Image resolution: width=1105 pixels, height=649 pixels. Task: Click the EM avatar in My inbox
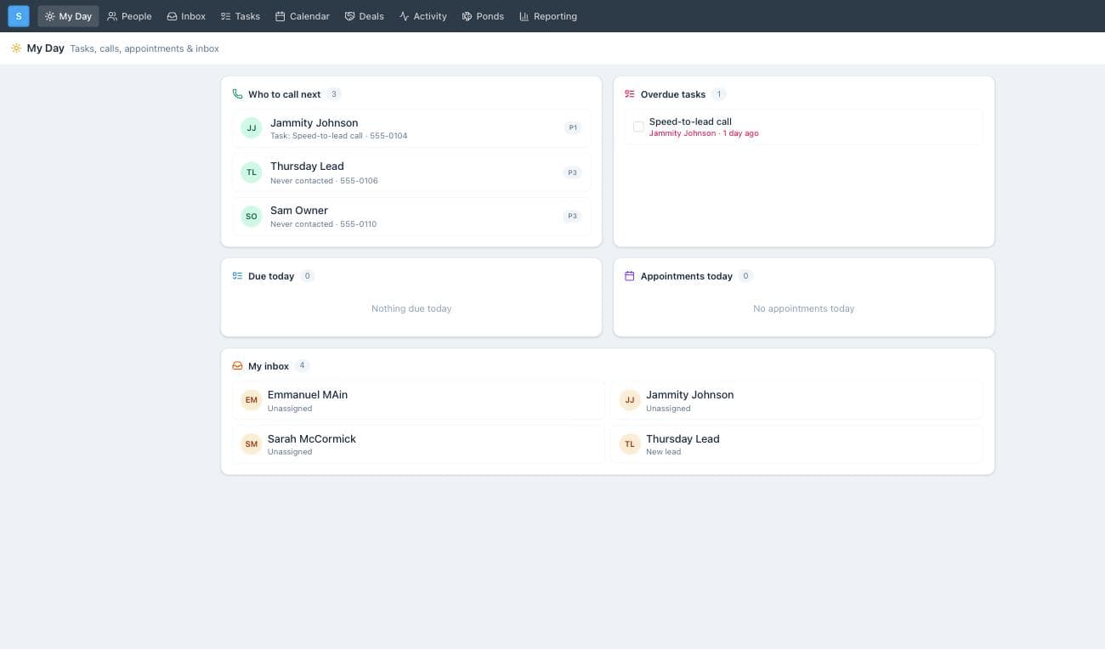click(x=251, y=400)
